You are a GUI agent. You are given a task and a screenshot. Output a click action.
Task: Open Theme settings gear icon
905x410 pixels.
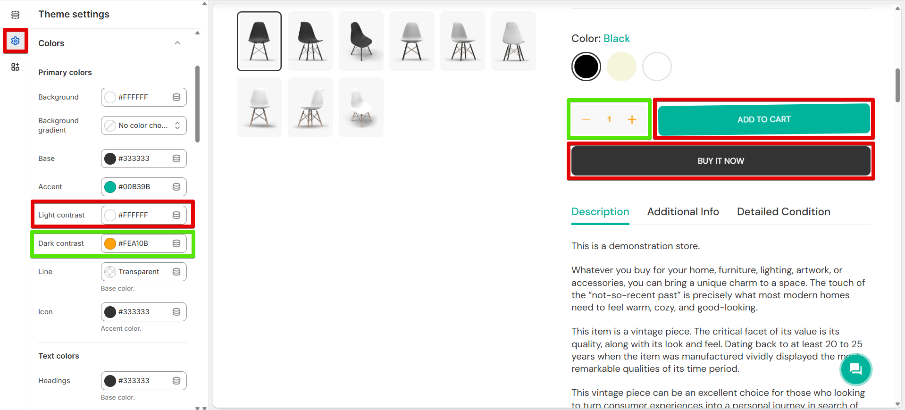pos(15,41)
